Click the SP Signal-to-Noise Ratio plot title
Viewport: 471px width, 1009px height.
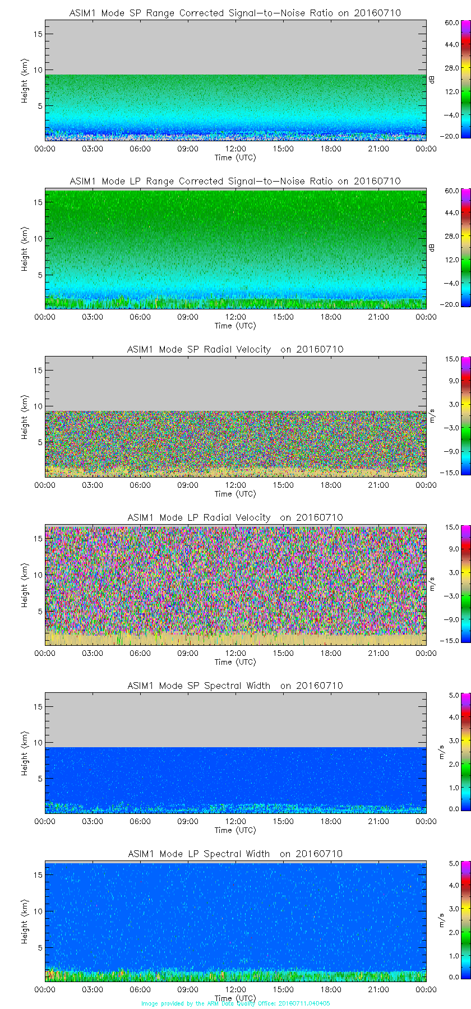(x=235, y=13)
